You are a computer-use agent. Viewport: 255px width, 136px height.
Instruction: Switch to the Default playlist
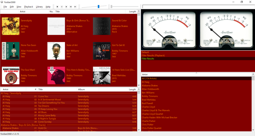(145, 52)
